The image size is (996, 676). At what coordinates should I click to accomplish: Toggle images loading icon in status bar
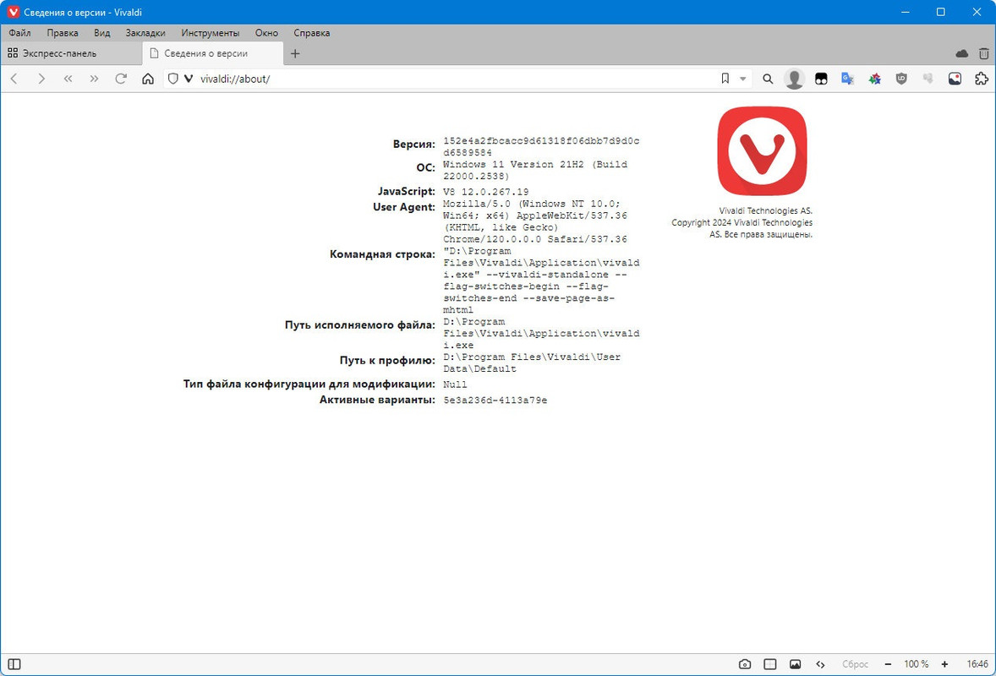click(795, 664)
